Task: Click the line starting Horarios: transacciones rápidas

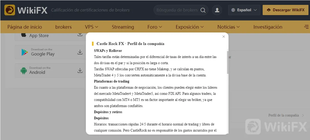Action: 154,124
